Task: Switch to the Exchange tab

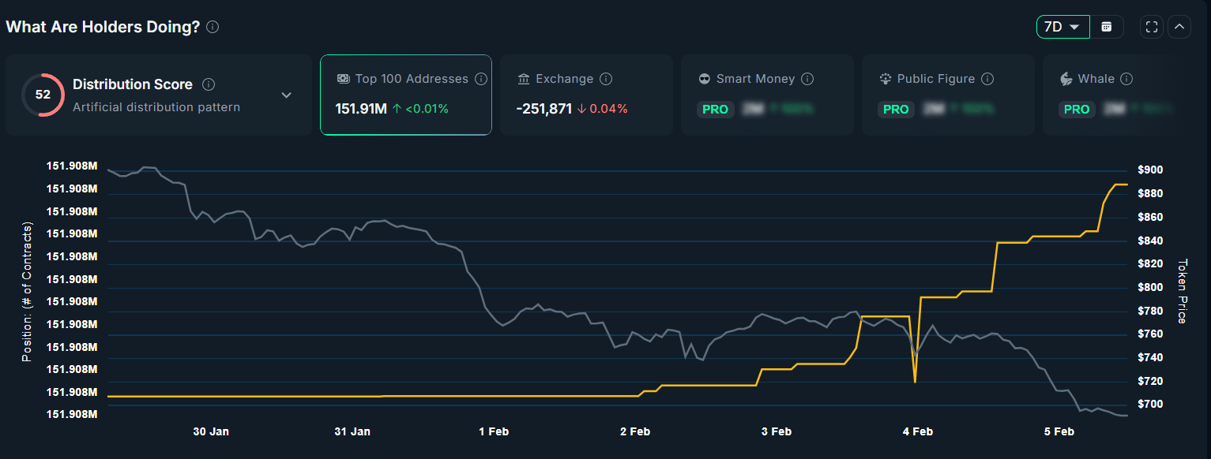Action: (x=585, y=95)
